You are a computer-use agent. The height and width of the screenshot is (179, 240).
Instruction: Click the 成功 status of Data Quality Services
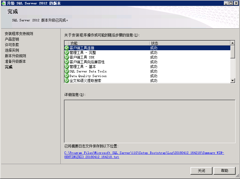[154, 76]
